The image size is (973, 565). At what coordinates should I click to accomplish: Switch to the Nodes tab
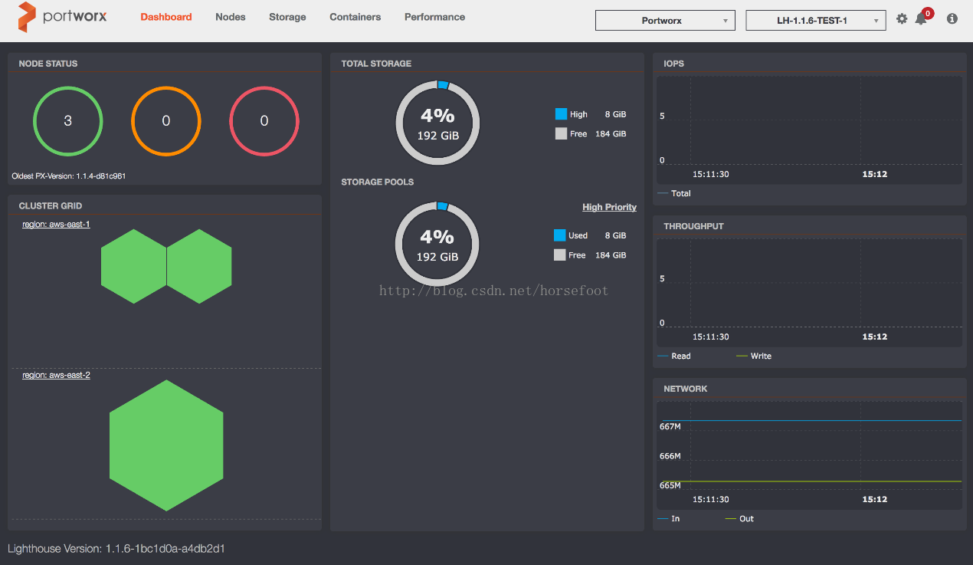[x=231, y=17]
